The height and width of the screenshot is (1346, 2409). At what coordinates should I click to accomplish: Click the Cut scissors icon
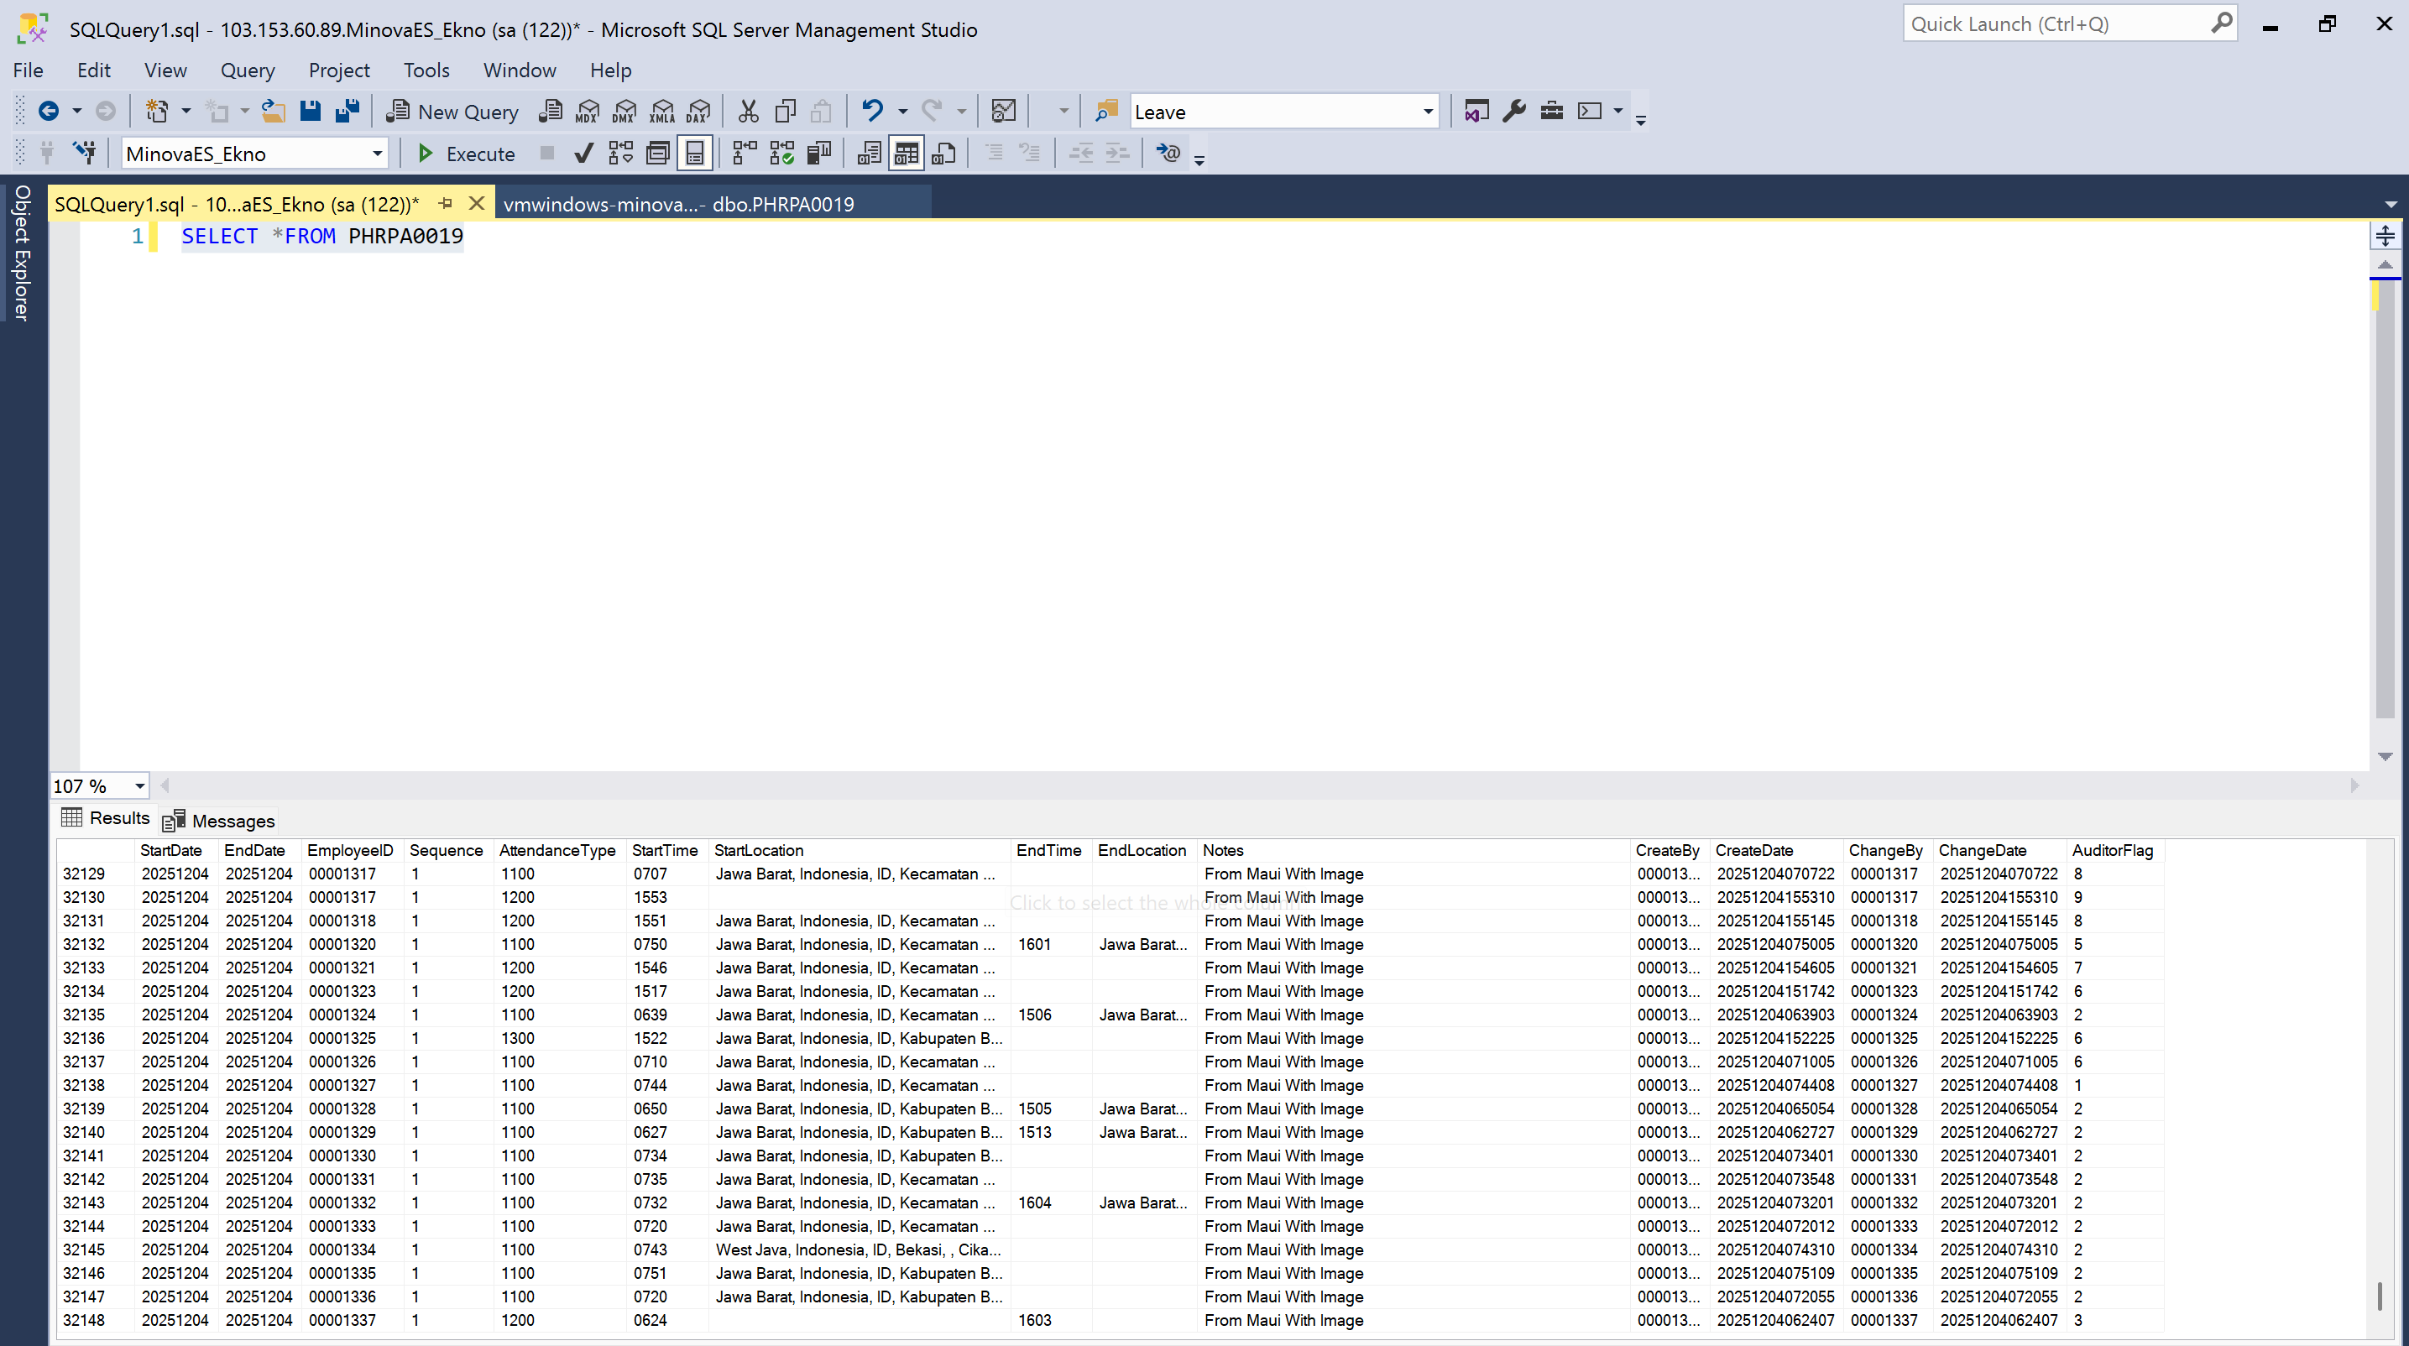(x=748, y=112)
